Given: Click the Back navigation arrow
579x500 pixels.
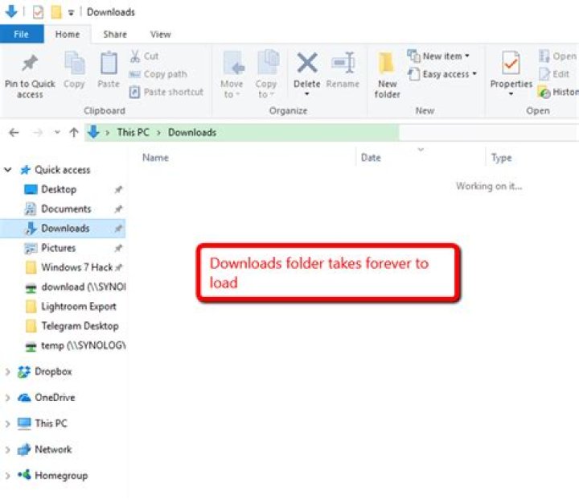Looking at the screenshot, I should (14, 132).
